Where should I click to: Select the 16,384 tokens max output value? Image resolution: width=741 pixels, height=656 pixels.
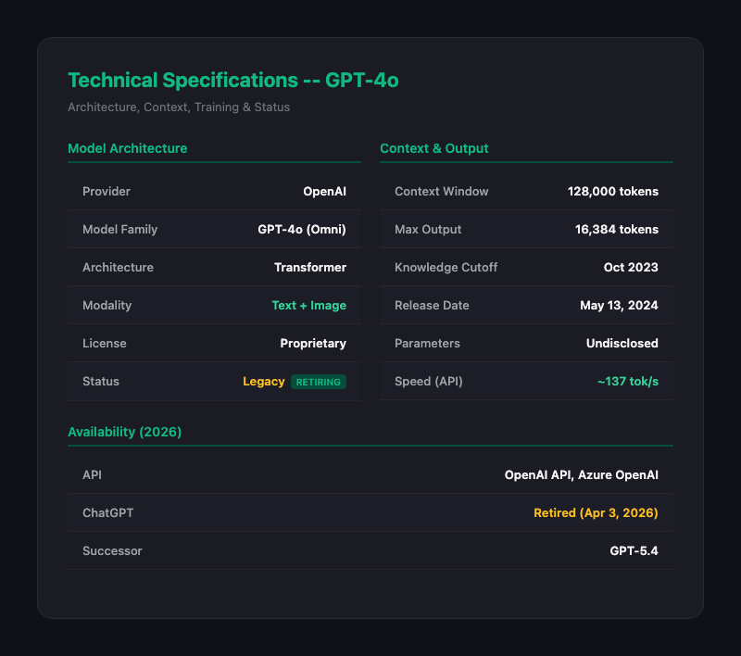(x=616, y=230)
